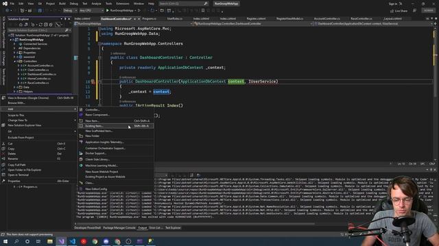This screenshot has width=439, height=246.
Task: Open Git Changes side tab
Action: point(3,58)
